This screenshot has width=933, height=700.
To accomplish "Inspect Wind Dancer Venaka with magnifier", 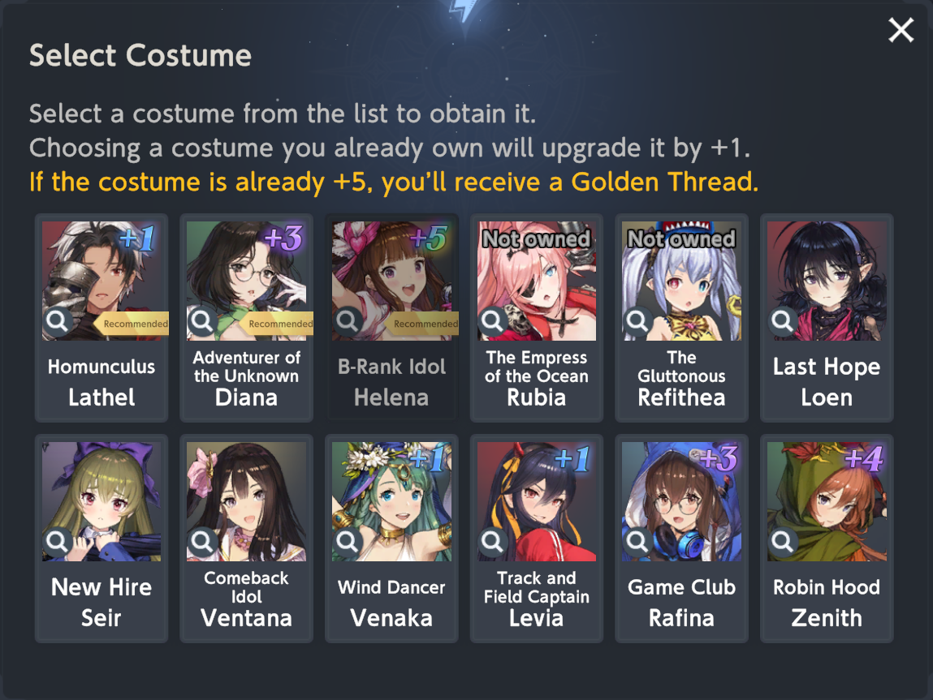I will (348, 542).
